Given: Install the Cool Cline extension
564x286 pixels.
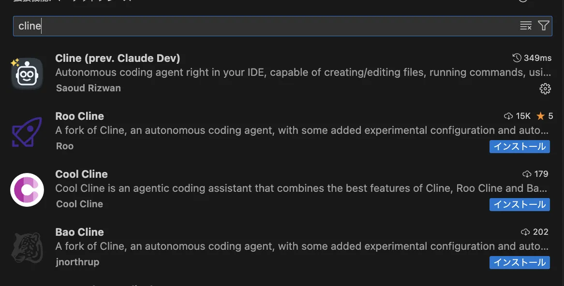Looking at the screenshot, I should tap(519, 204).
